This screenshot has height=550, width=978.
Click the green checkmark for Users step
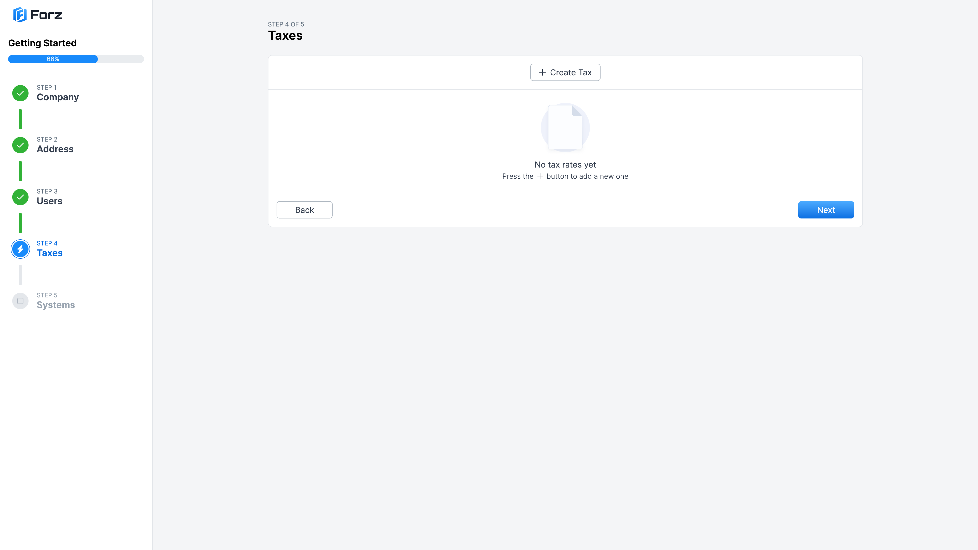point(20,197)
